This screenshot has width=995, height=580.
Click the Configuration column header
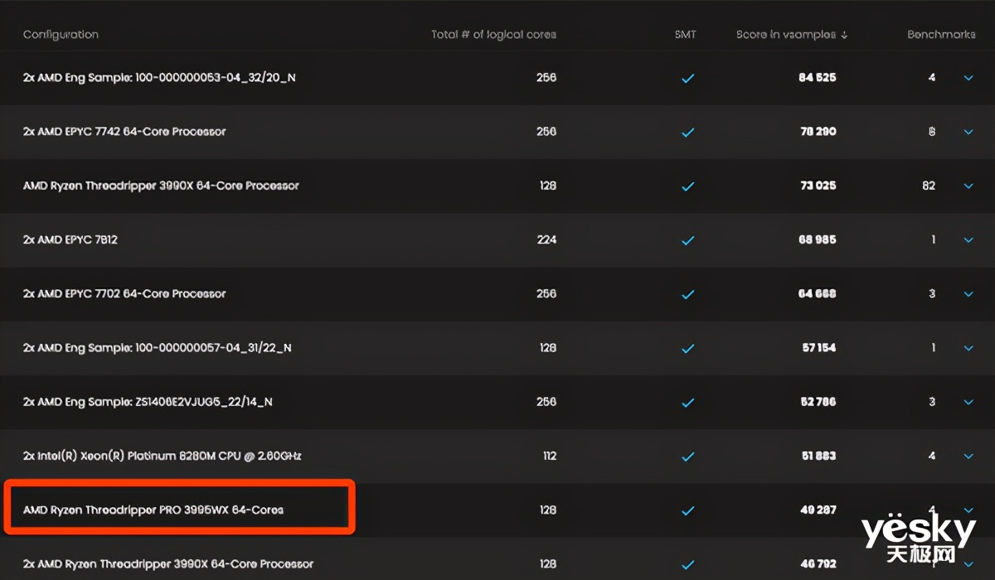61,35
